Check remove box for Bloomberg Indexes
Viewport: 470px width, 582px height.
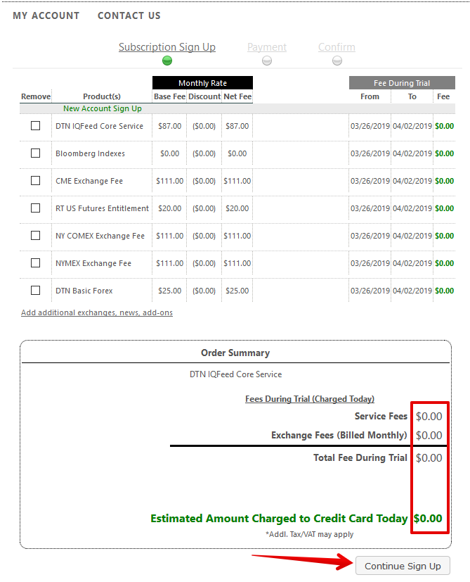point(35,153)
